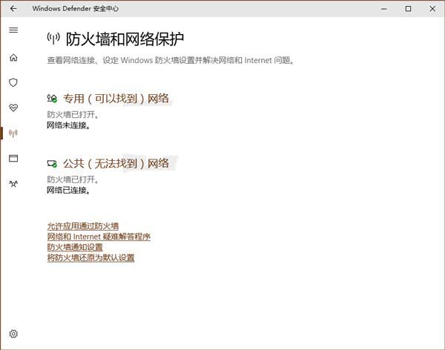This screenshot has width=445, height=350.
Task: Click the Windows Defender 安全中心 window title
Action: click(x=75, y=8)
